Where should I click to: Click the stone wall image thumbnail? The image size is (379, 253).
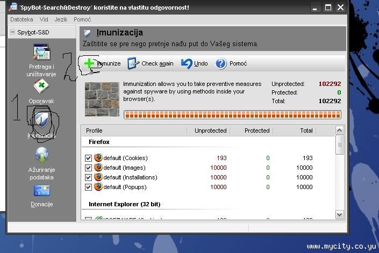coord(102,99)
